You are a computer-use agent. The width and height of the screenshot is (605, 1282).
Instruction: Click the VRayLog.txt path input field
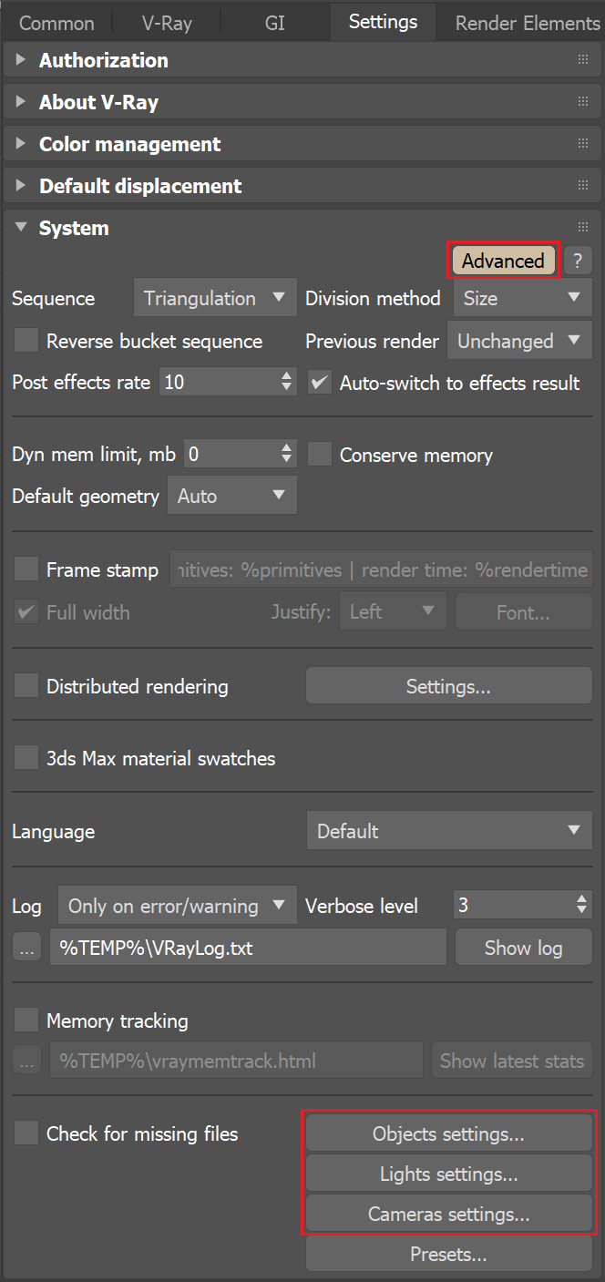click(x=246, y=947)
